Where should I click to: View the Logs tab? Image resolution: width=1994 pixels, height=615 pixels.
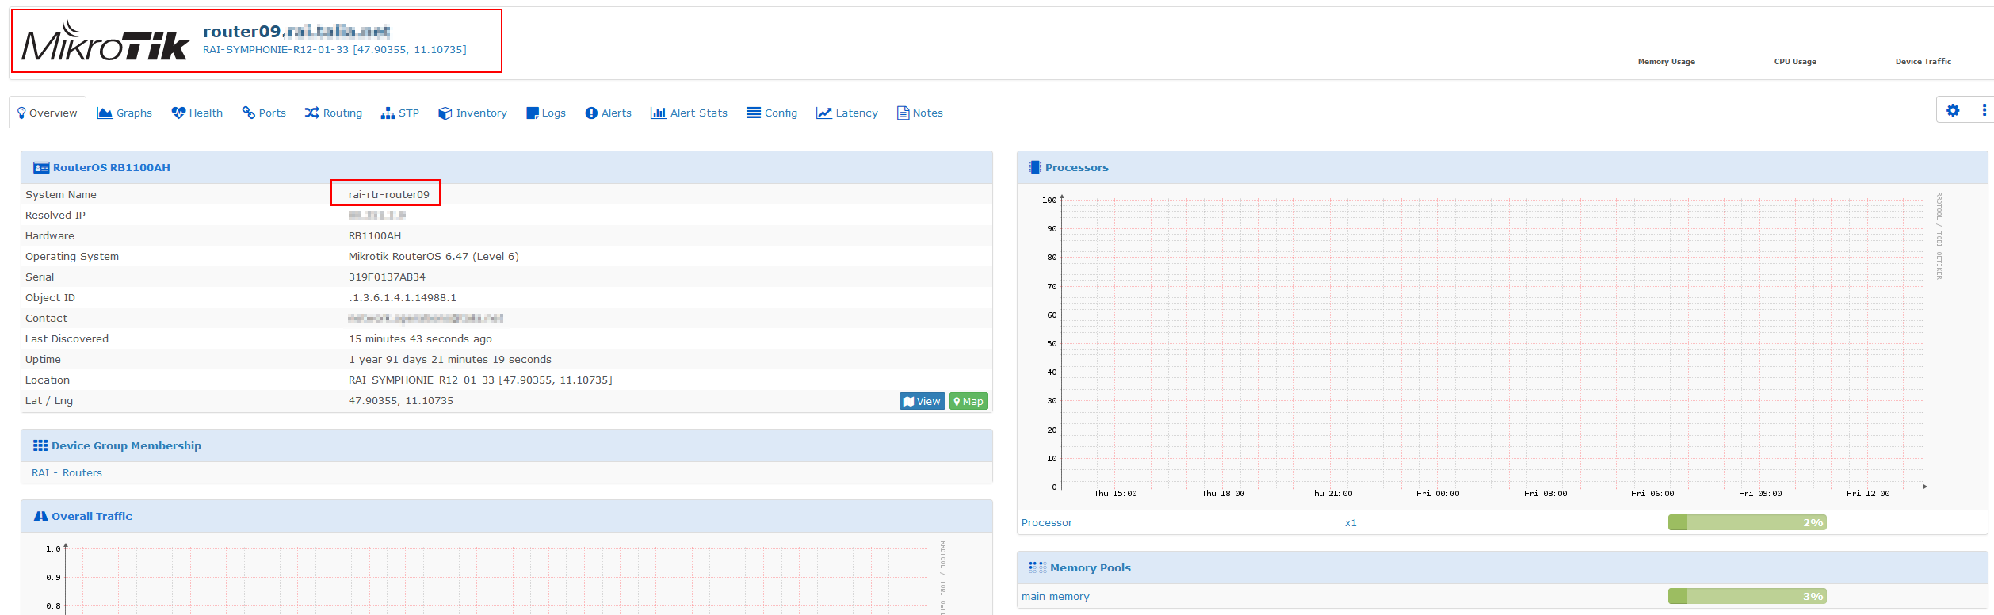click(x=546, y=113)
